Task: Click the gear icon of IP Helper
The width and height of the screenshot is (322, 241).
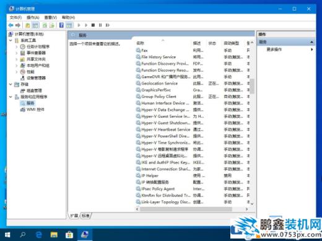Action: [138, 175]
